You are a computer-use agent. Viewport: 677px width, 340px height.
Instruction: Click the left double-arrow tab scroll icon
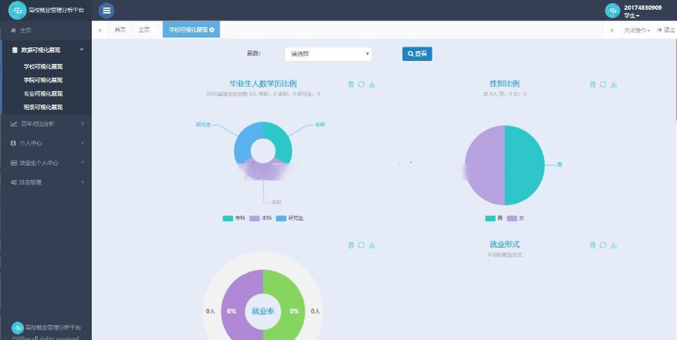pyautogui.click(x=100, y=30)
